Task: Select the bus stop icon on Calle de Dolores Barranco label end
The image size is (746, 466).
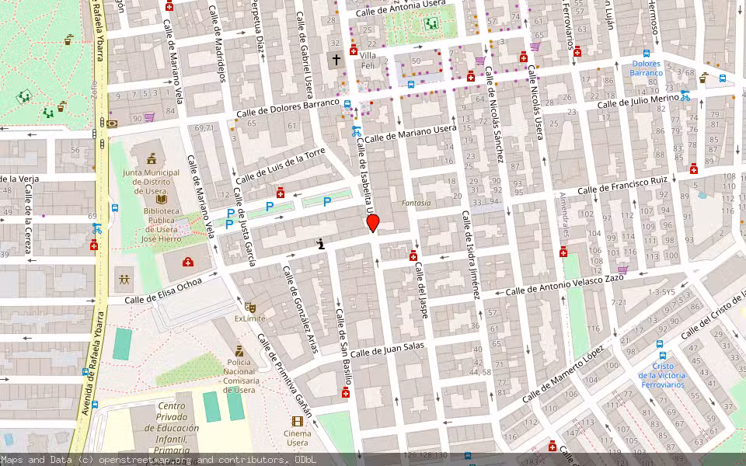Action: point(347,104)
